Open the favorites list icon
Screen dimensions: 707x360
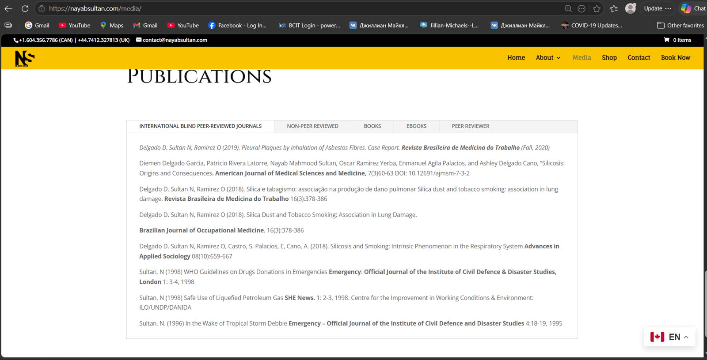[x=614, y=8]
